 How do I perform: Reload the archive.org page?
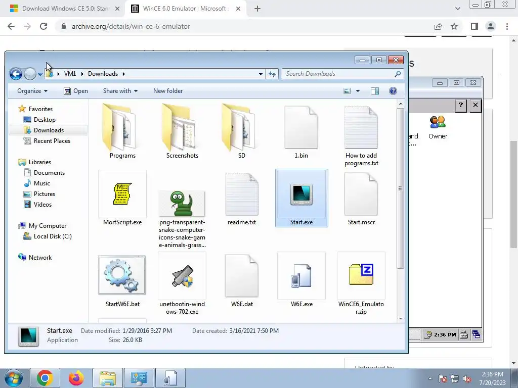pos(44,26)
